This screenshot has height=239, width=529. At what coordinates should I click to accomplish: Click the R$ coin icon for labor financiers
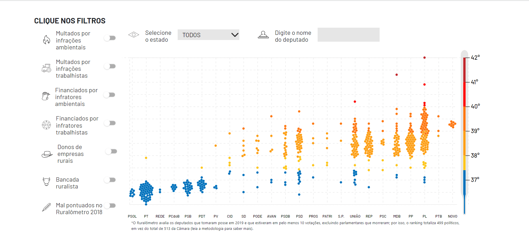pyautogui.click(x=46, y=125)
